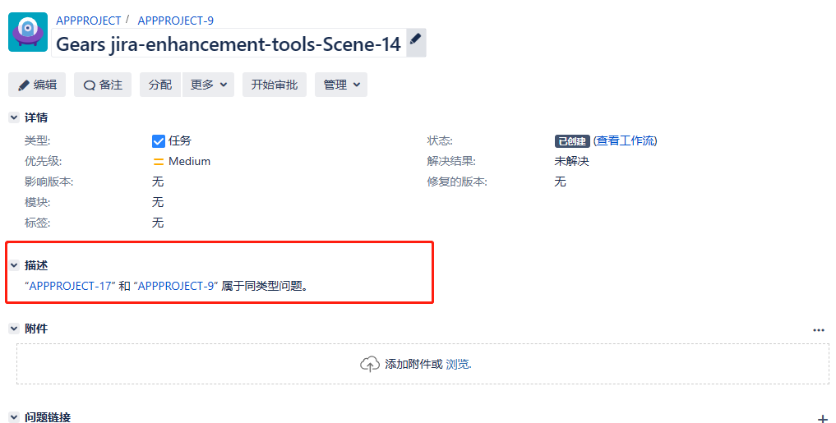Click the 浏览 browse attachment link
The width and height of the screenshot is (836, 423).
458,364
